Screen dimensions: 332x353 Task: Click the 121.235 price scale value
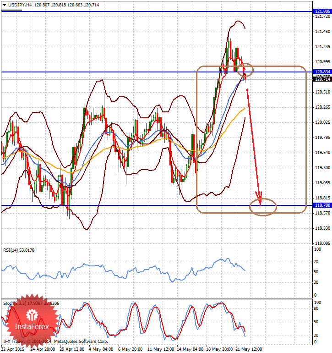point(322,47)
